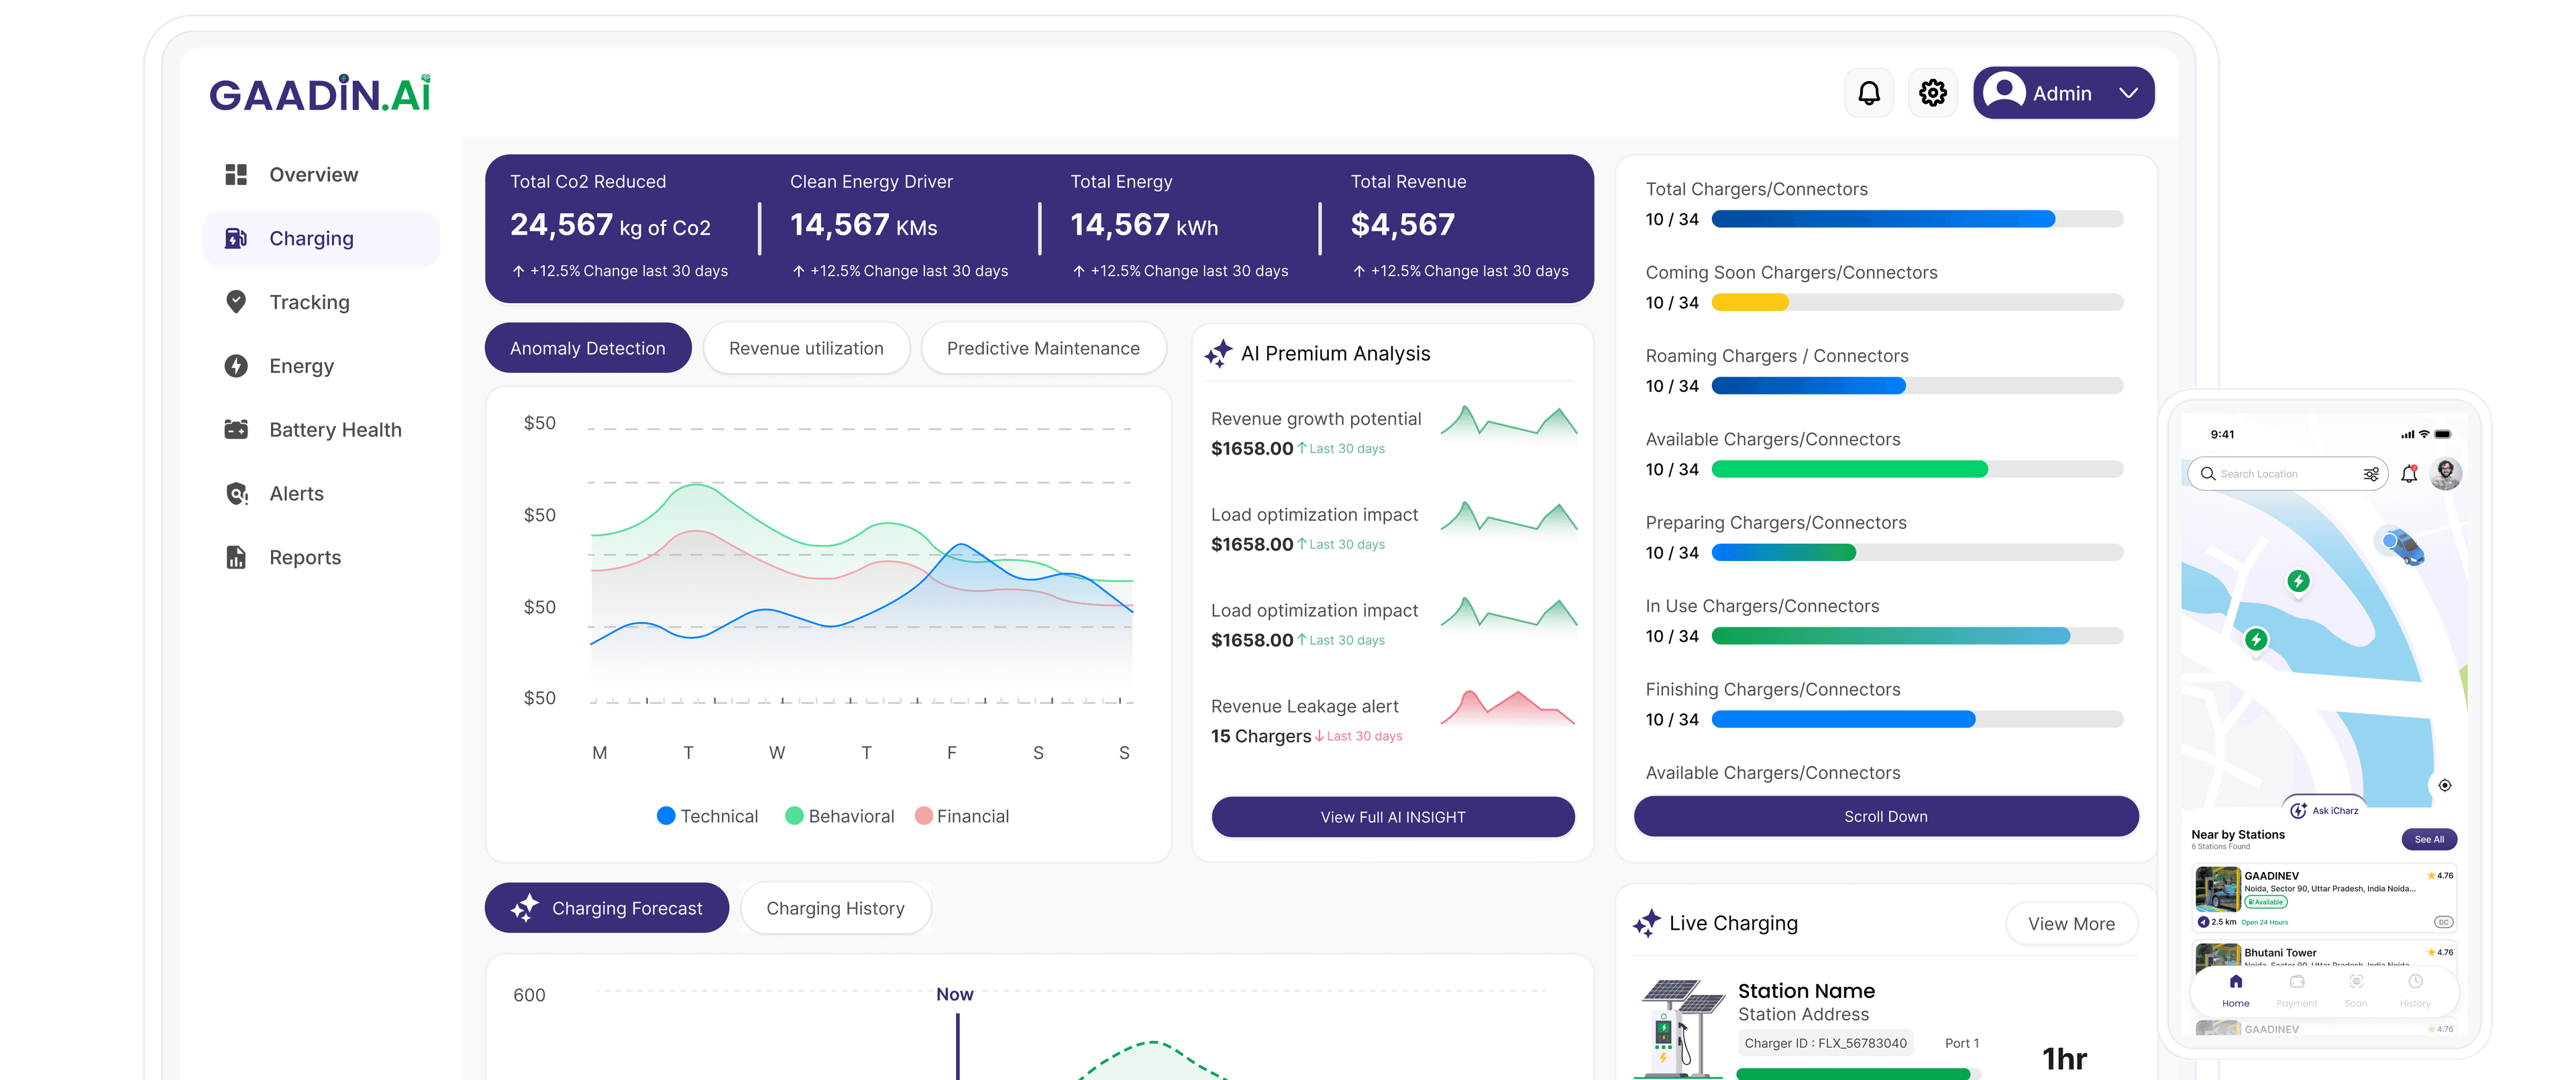Click the Charging station sidebar icon
This screenshot has width=2576, height=1080.
(236, 239)
